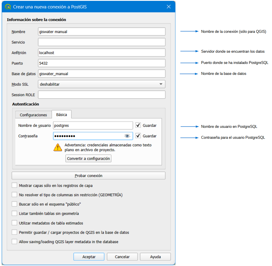
Task: Uncheck Guardar for Contraseña
Action: (x=138, y=136)
